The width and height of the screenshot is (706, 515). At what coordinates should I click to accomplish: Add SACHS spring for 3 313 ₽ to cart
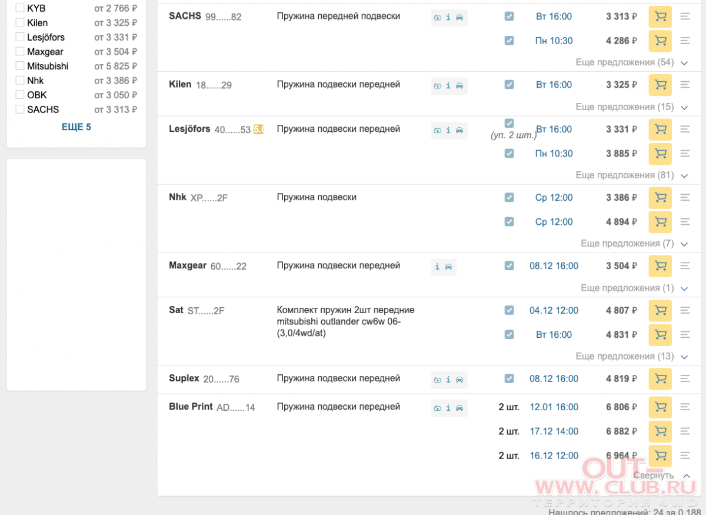coord(660,16)
